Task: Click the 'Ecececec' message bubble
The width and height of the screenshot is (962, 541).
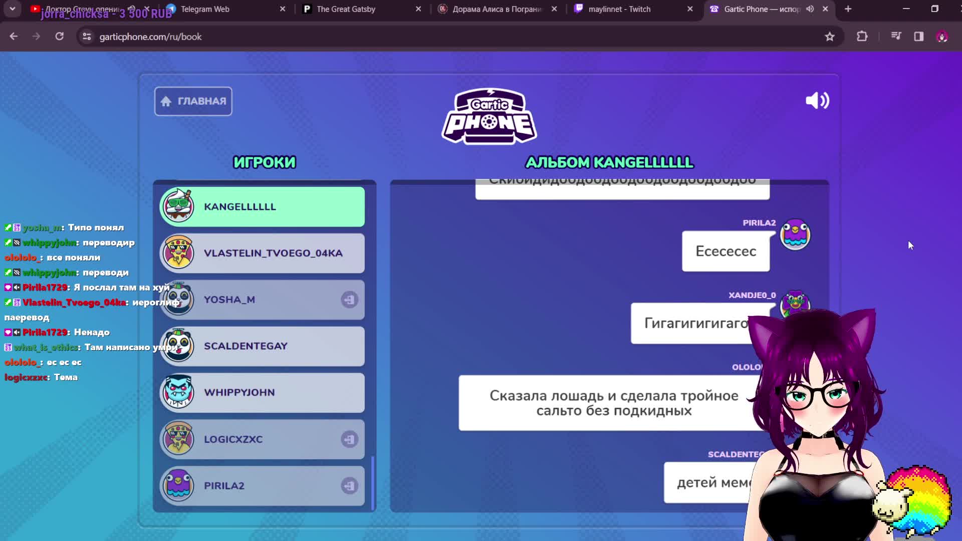Action: (x=726, y=251)
